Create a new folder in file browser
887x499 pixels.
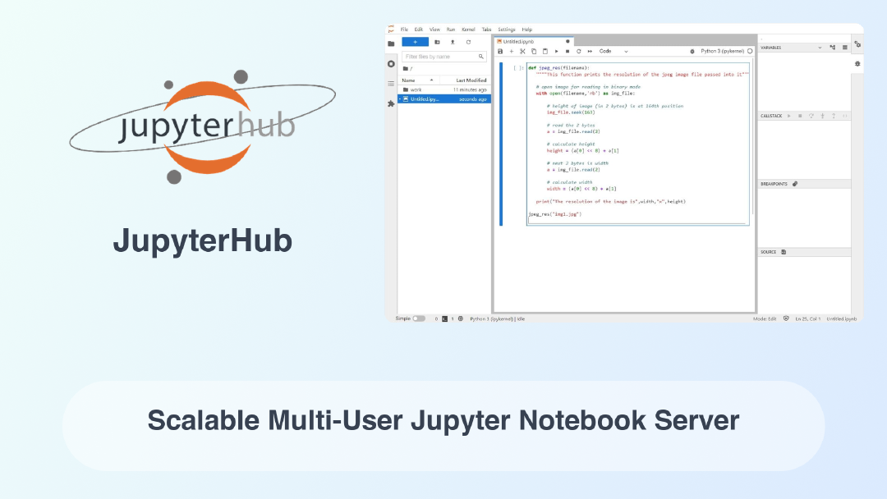point(437,42)
